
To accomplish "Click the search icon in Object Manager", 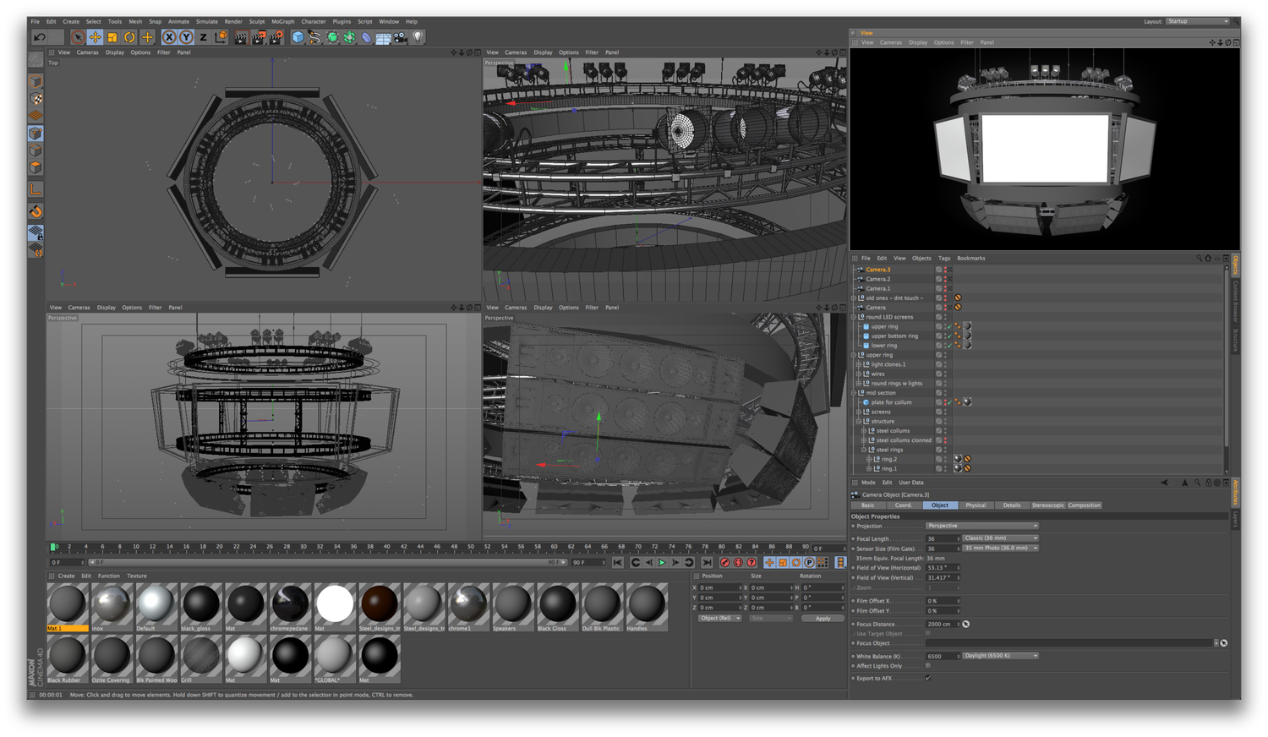I will tap(1198, 259).
